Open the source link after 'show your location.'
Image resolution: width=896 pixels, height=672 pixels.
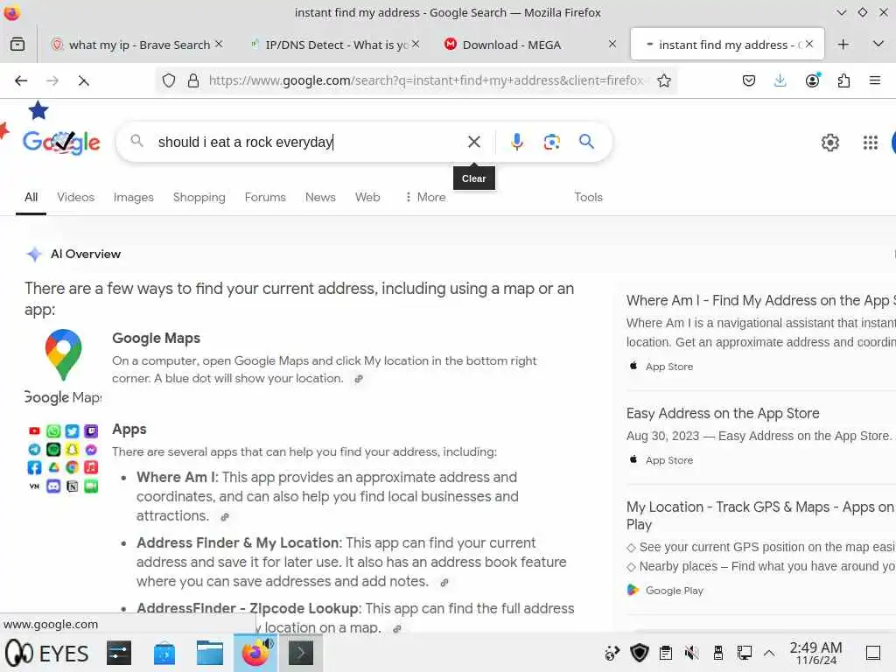pyautogui.click(x=359, y=379)
